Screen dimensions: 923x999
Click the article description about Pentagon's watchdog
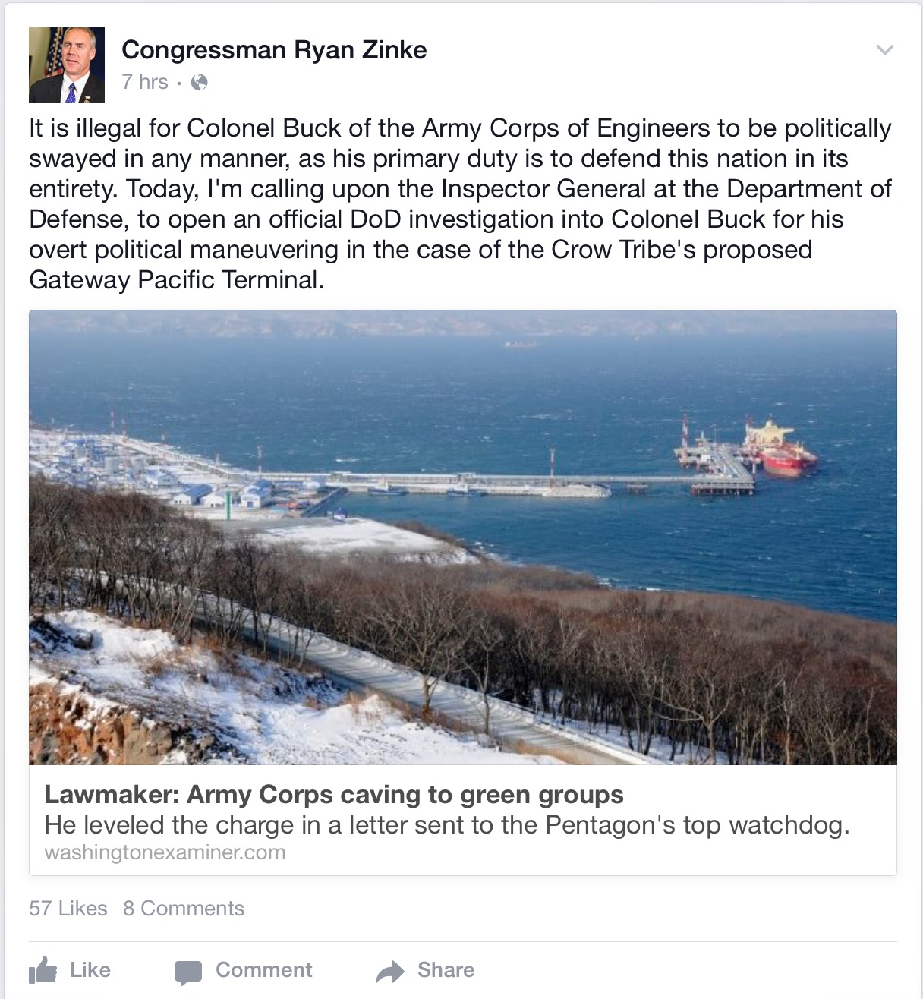(x=447, y=825)
